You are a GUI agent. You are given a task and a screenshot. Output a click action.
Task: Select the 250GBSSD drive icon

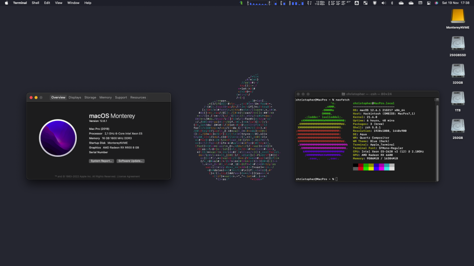tap(458, 43)
